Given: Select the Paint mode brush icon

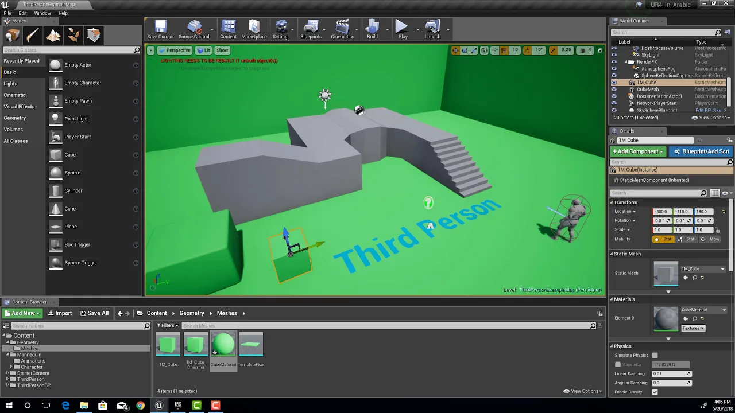Looking at the screenshot, I should tap(33, 36).
